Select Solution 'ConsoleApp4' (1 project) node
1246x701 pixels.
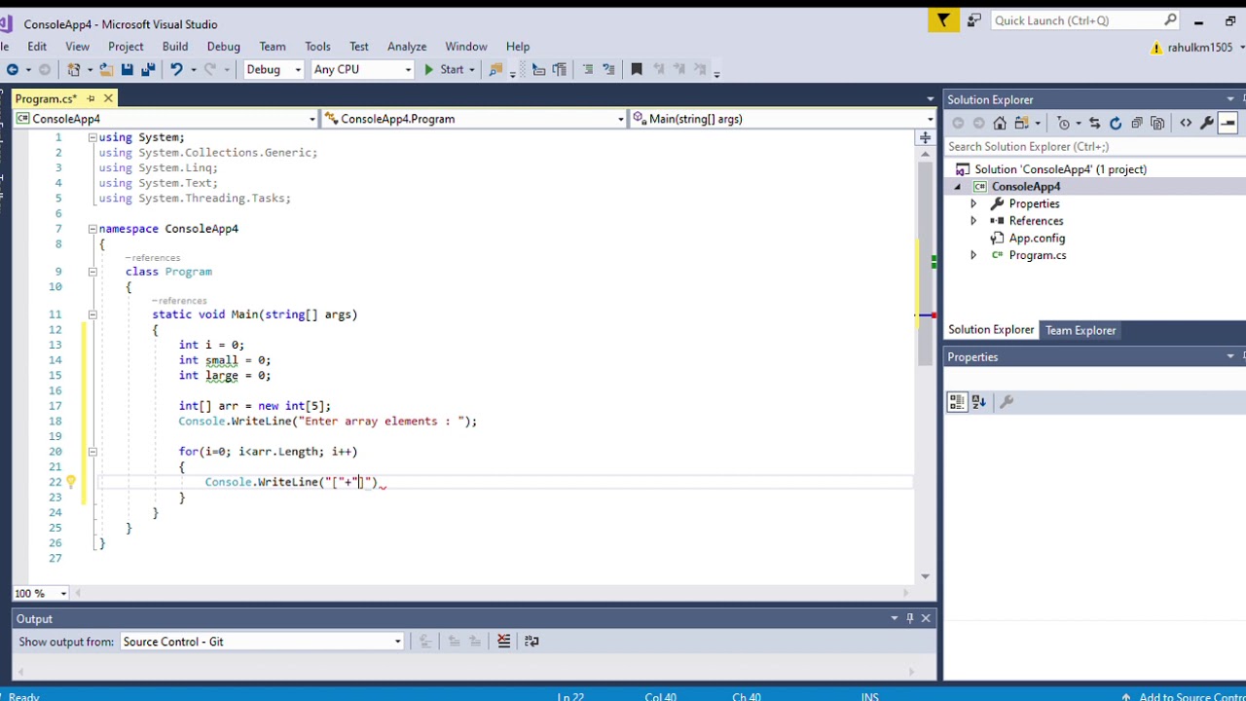[x=1060, y=169]
